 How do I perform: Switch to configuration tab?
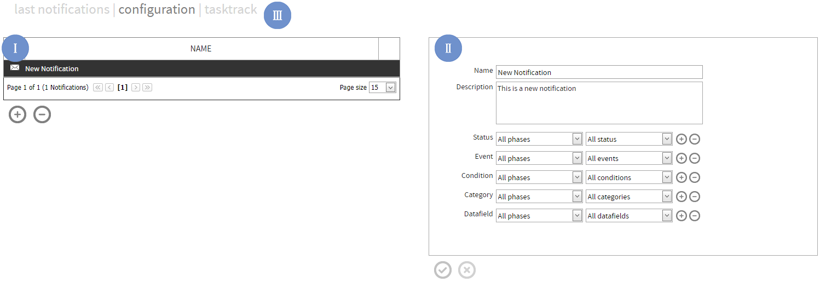pos(157,9)
